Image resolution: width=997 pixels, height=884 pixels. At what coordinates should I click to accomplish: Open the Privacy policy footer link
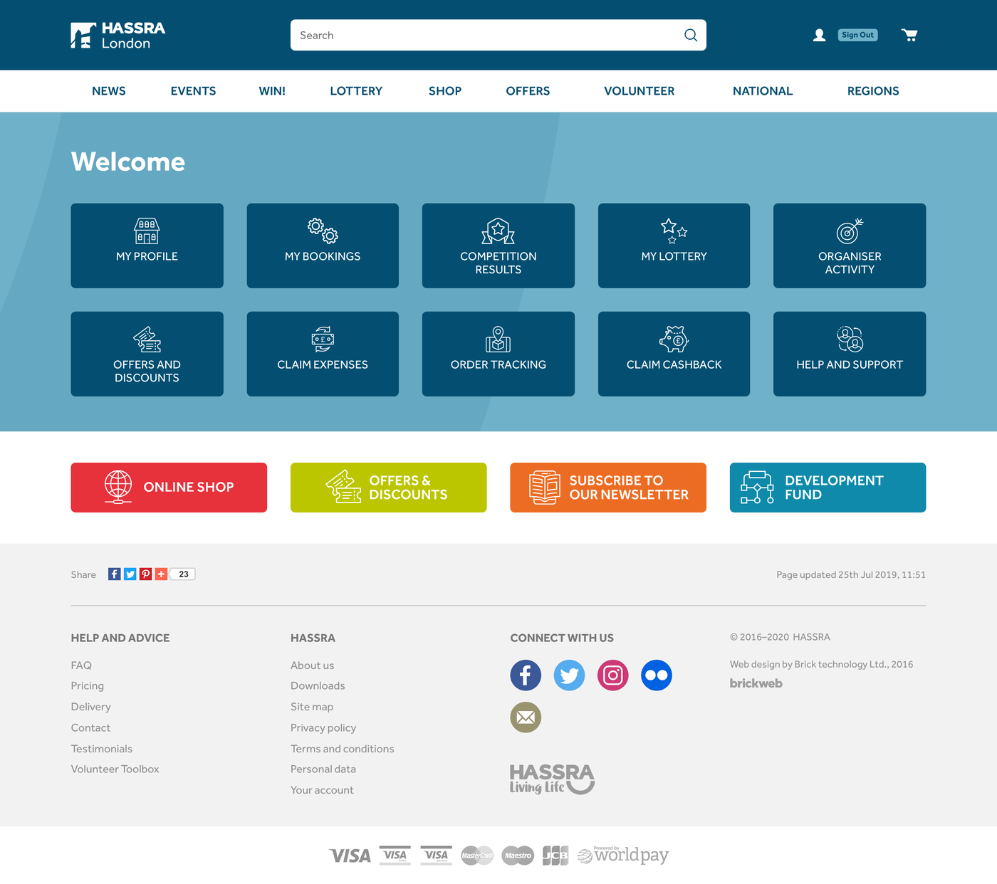(x=323, y=727)
